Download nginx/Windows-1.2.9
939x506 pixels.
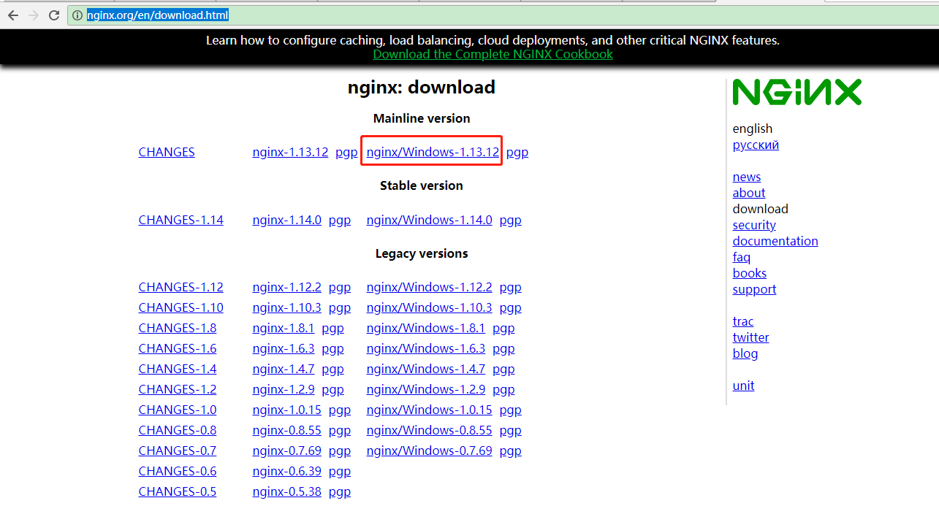point(425,389)
